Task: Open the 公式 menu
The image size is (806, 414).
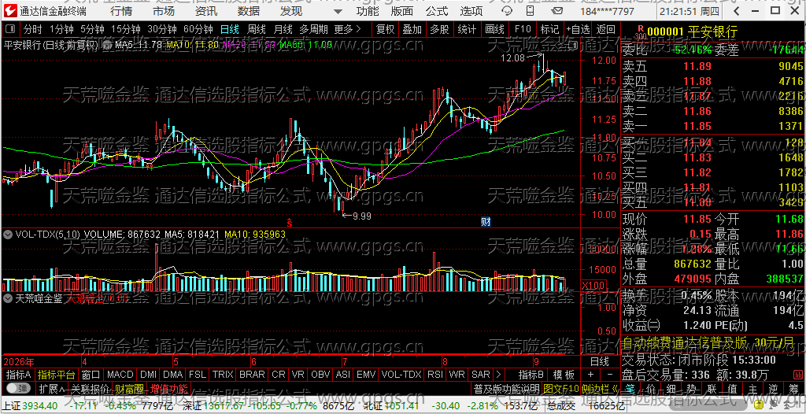Action: (x=437, y=11)
